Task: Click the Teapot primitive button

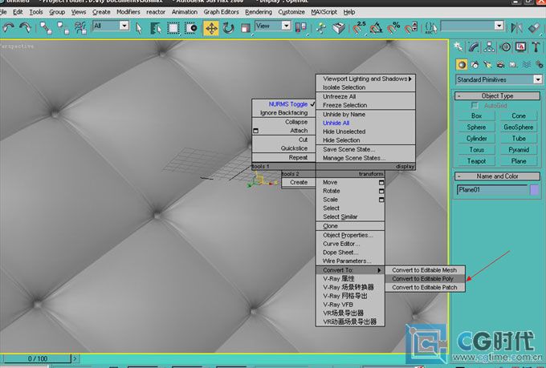Action: point(476,161)
